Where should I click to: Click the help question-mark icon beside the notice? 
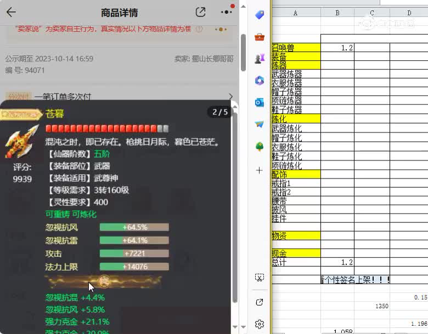pyautogui.click(x=199, y=29)
